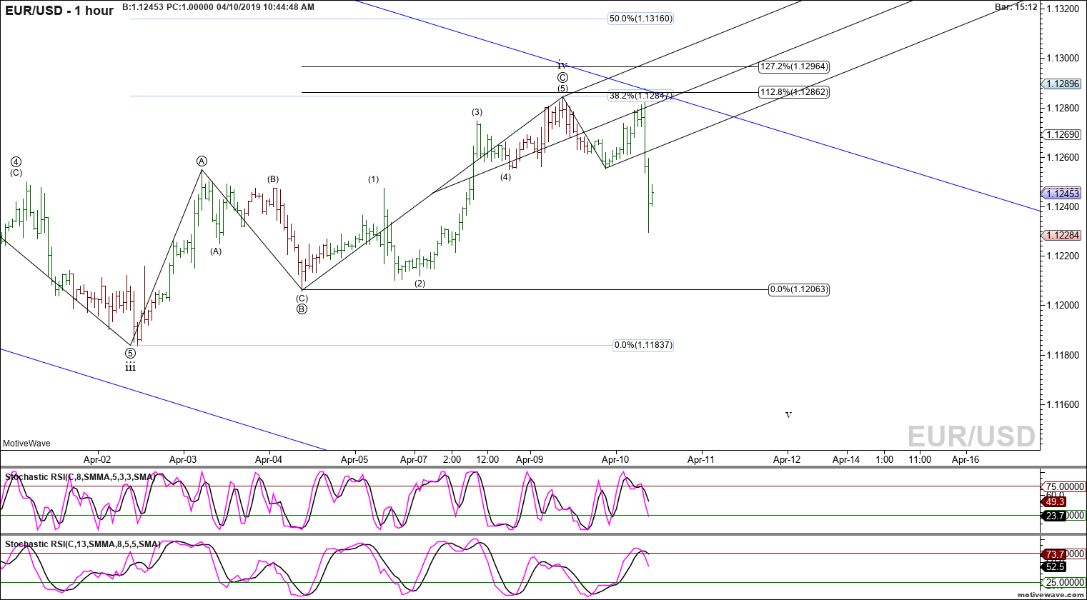Select the circled B wave label
This screenshot has width=1087, height=600.
(302, 309)
